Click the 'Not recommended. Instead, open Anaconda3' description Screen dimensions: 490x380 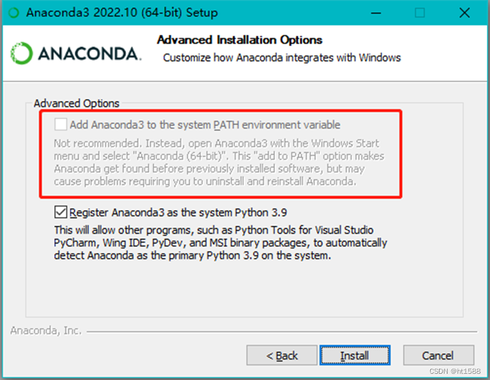coord(219,162)
